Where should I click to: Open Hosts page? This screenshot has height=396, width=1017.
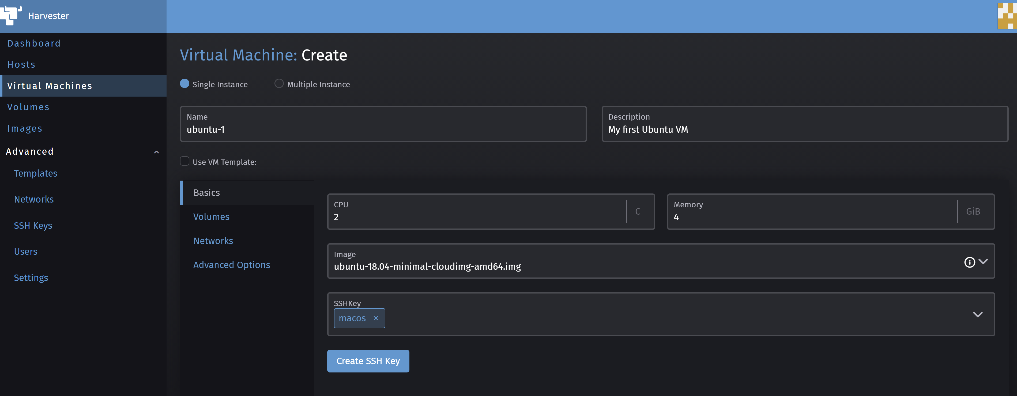[x=21, y=65]
